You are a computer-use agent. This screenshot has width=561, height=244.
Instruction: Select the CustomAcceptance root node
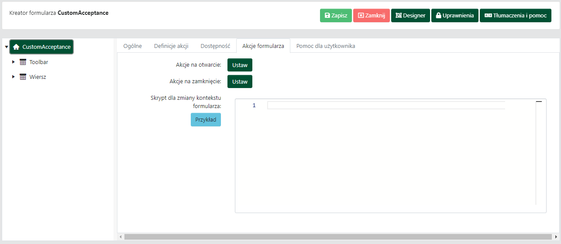(x=41, y=47)
